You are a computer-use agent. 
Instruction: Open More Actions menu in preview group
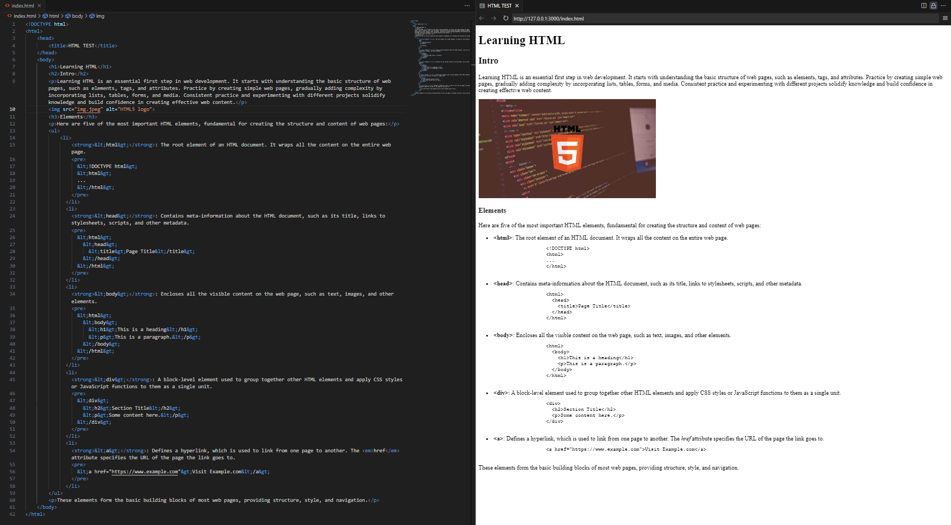(943, 6)
